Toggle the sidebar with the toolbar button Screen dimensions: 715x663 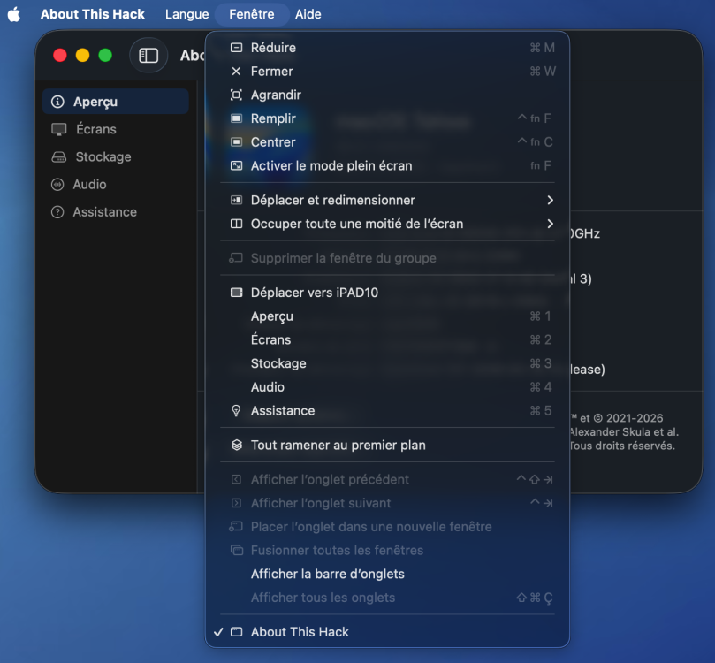click(148, 55)
